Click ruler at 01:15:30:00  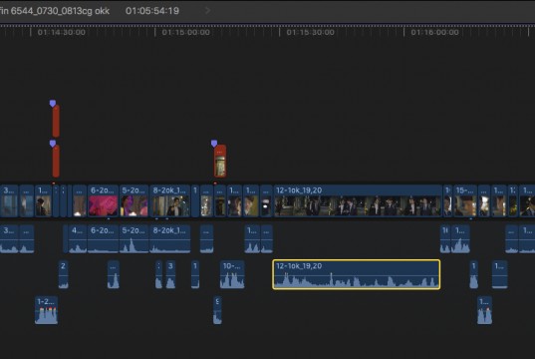[x=310, y=33]
